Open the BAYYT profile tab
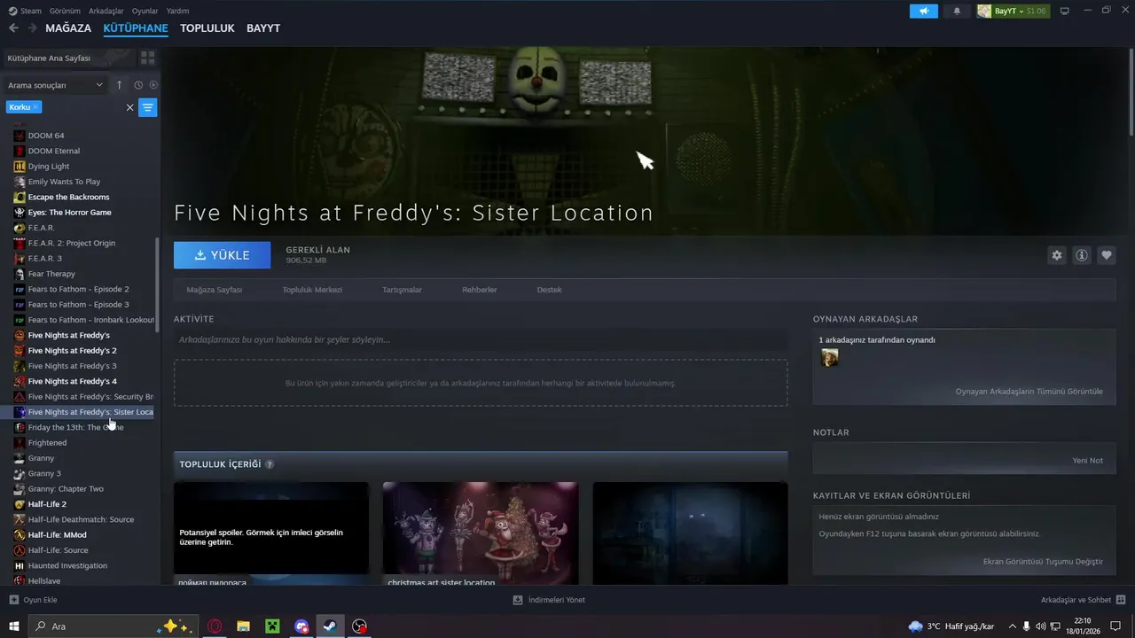Image resolution: width=1135 pixels, height=638 pixels. (263, 28)
